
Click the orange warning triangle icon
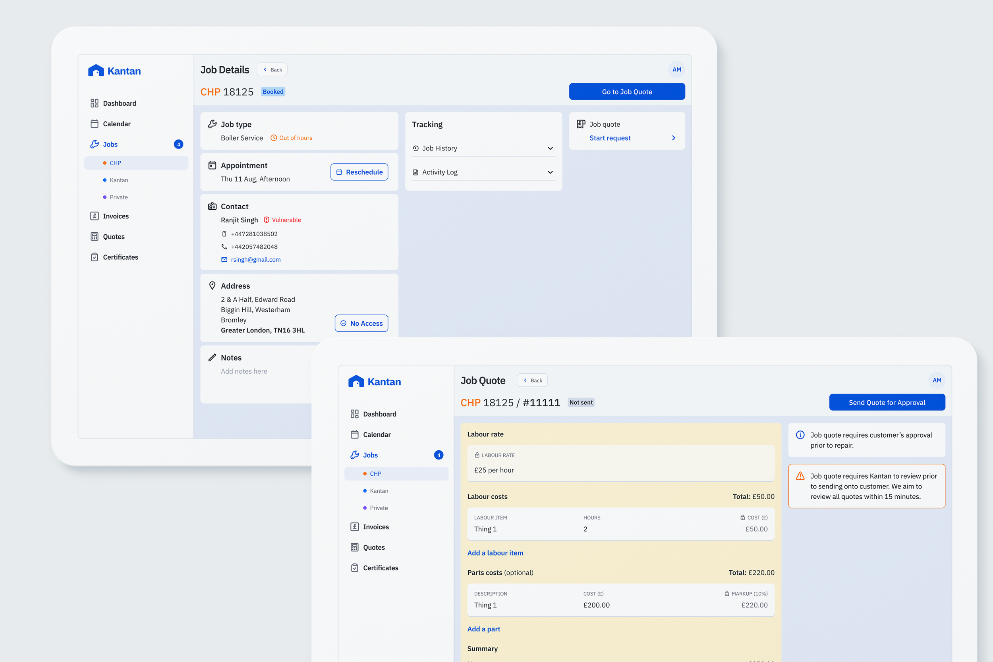tap(800, 476)
